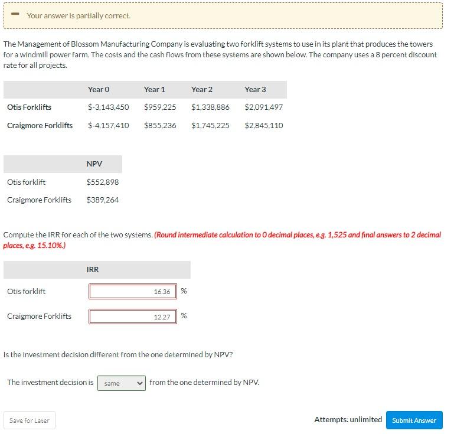This screenshot has height=434, width=454.
Task: Click Craigmore Year 3 value $2,845,110
Action: (264, 125)
